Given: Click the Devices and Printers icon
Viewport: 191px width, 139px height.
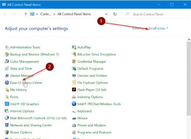Looking at the screenshot, I should tap(74, 76).
